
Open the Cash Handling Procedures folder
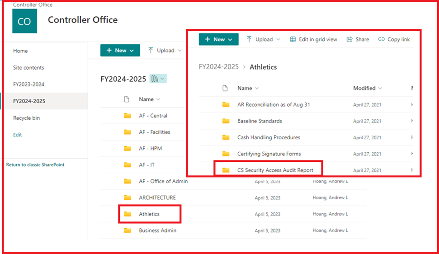[x=269, y=137]
